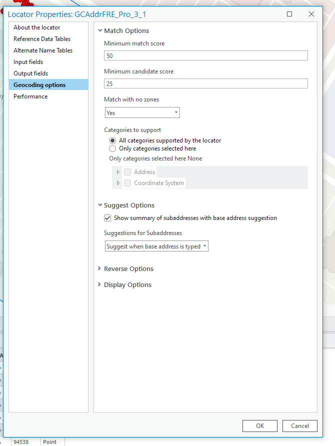Image resolution: width=335 pixels, height=446 pixels.
Task: Click the Cancel button
Action: tap(299, 426)
